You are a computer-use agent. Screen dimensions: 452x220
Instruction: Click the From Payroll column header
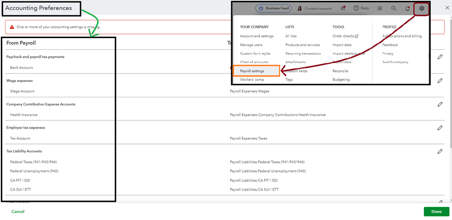[x=21, y=43]
